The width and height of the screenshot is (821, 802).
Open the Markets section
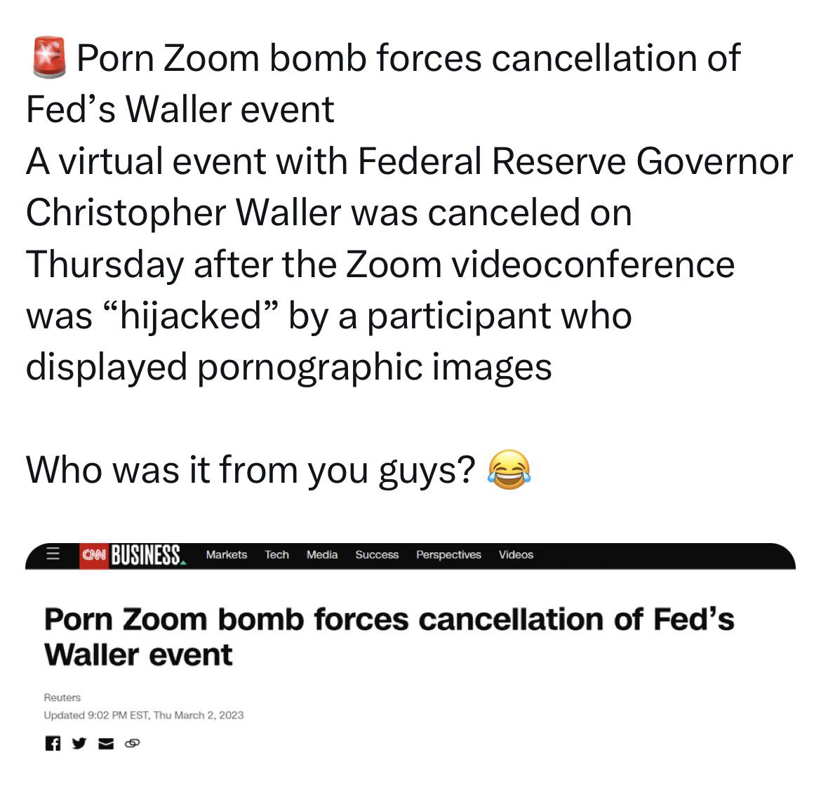tap(226, 554)
